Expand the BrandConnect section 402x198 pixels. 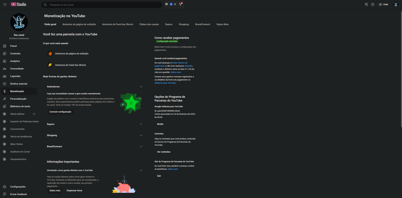(x=141, y=147)
